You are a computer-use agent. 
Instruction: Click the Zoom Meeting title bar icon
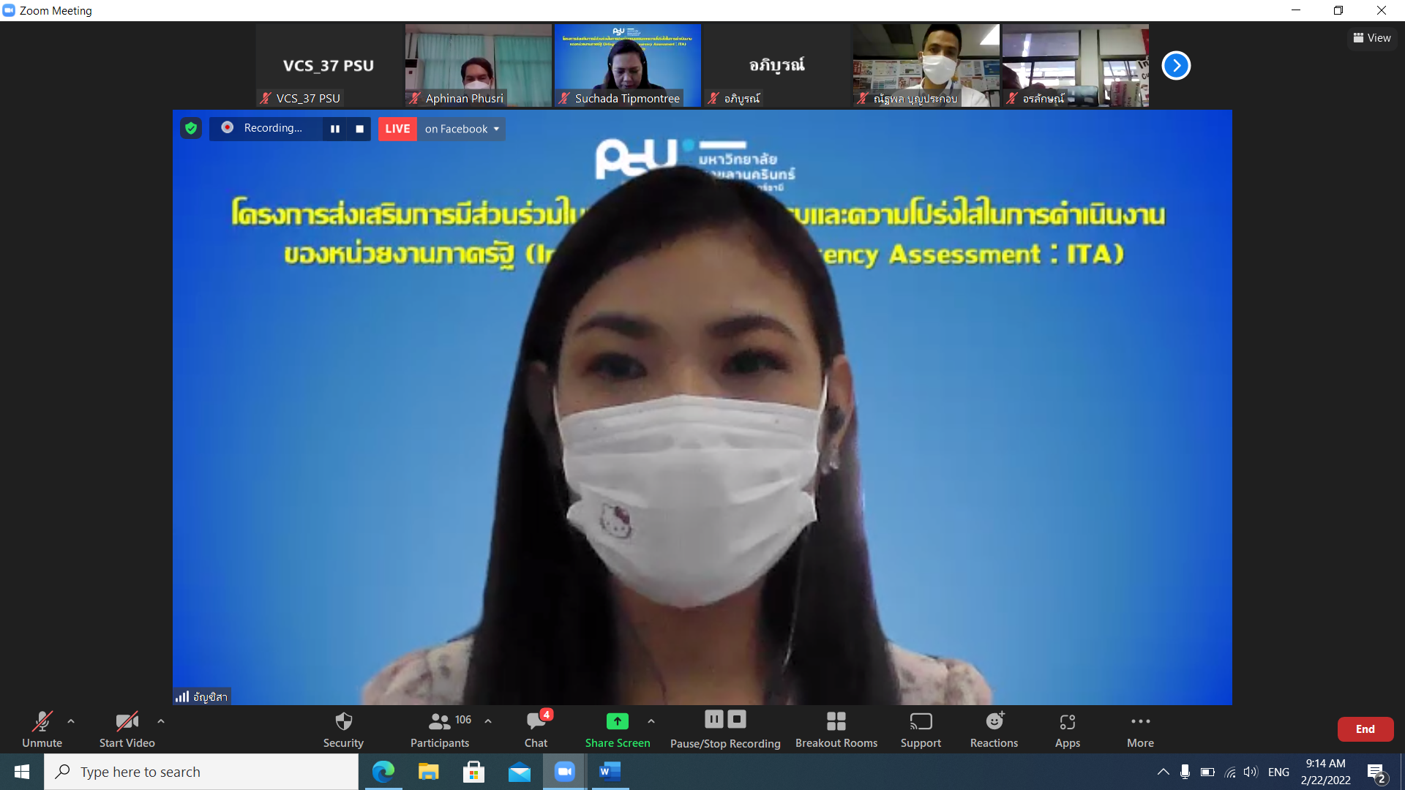[9, 10]
